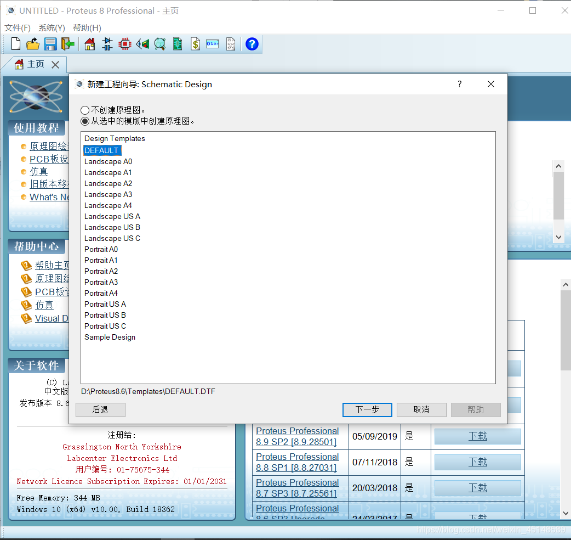
Task: Select the Landscape US C template
Action: (x=112, y=238)
